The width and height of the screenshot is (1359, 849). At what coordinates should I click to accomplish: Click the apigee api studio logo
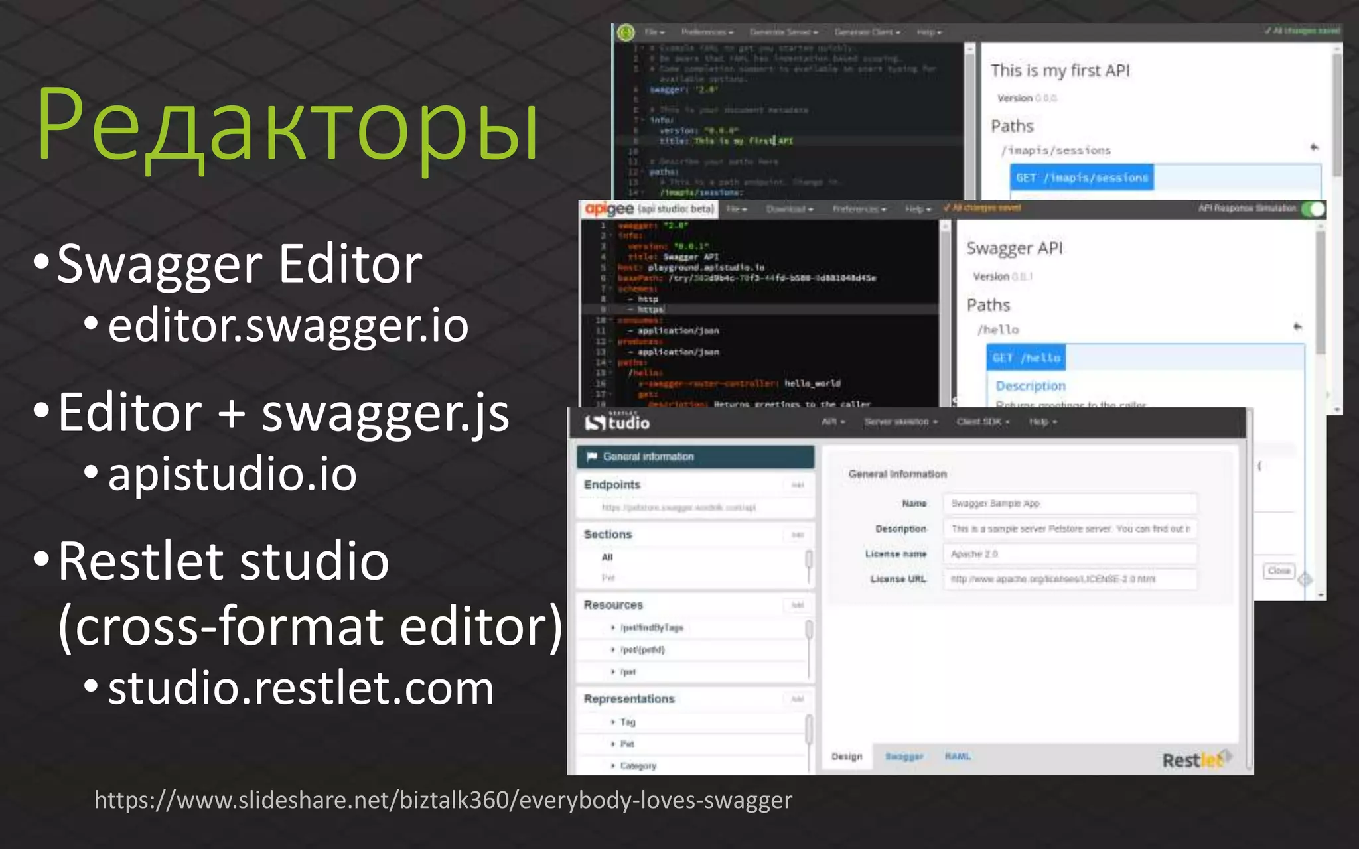click(x=649, y=209)
